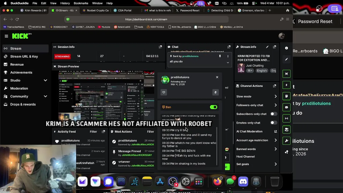Open System Settings from the dock
The width and height of the screenshot is (343, 193).
(x=185, y=181)
